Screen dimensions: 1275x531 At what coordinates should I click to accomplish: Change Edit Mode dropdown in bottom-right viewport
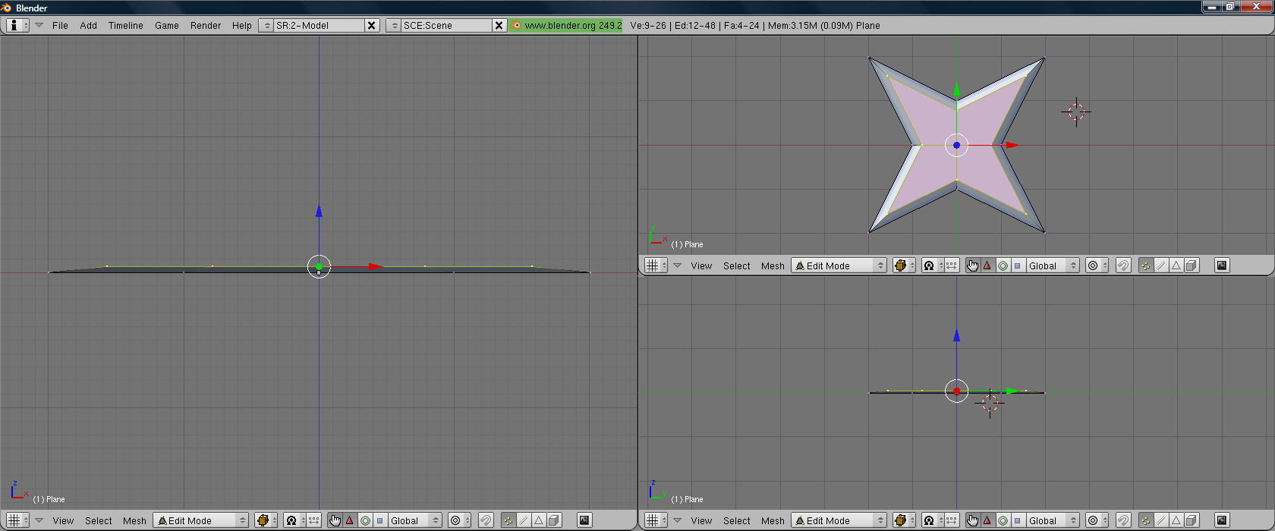coord(839,520)
